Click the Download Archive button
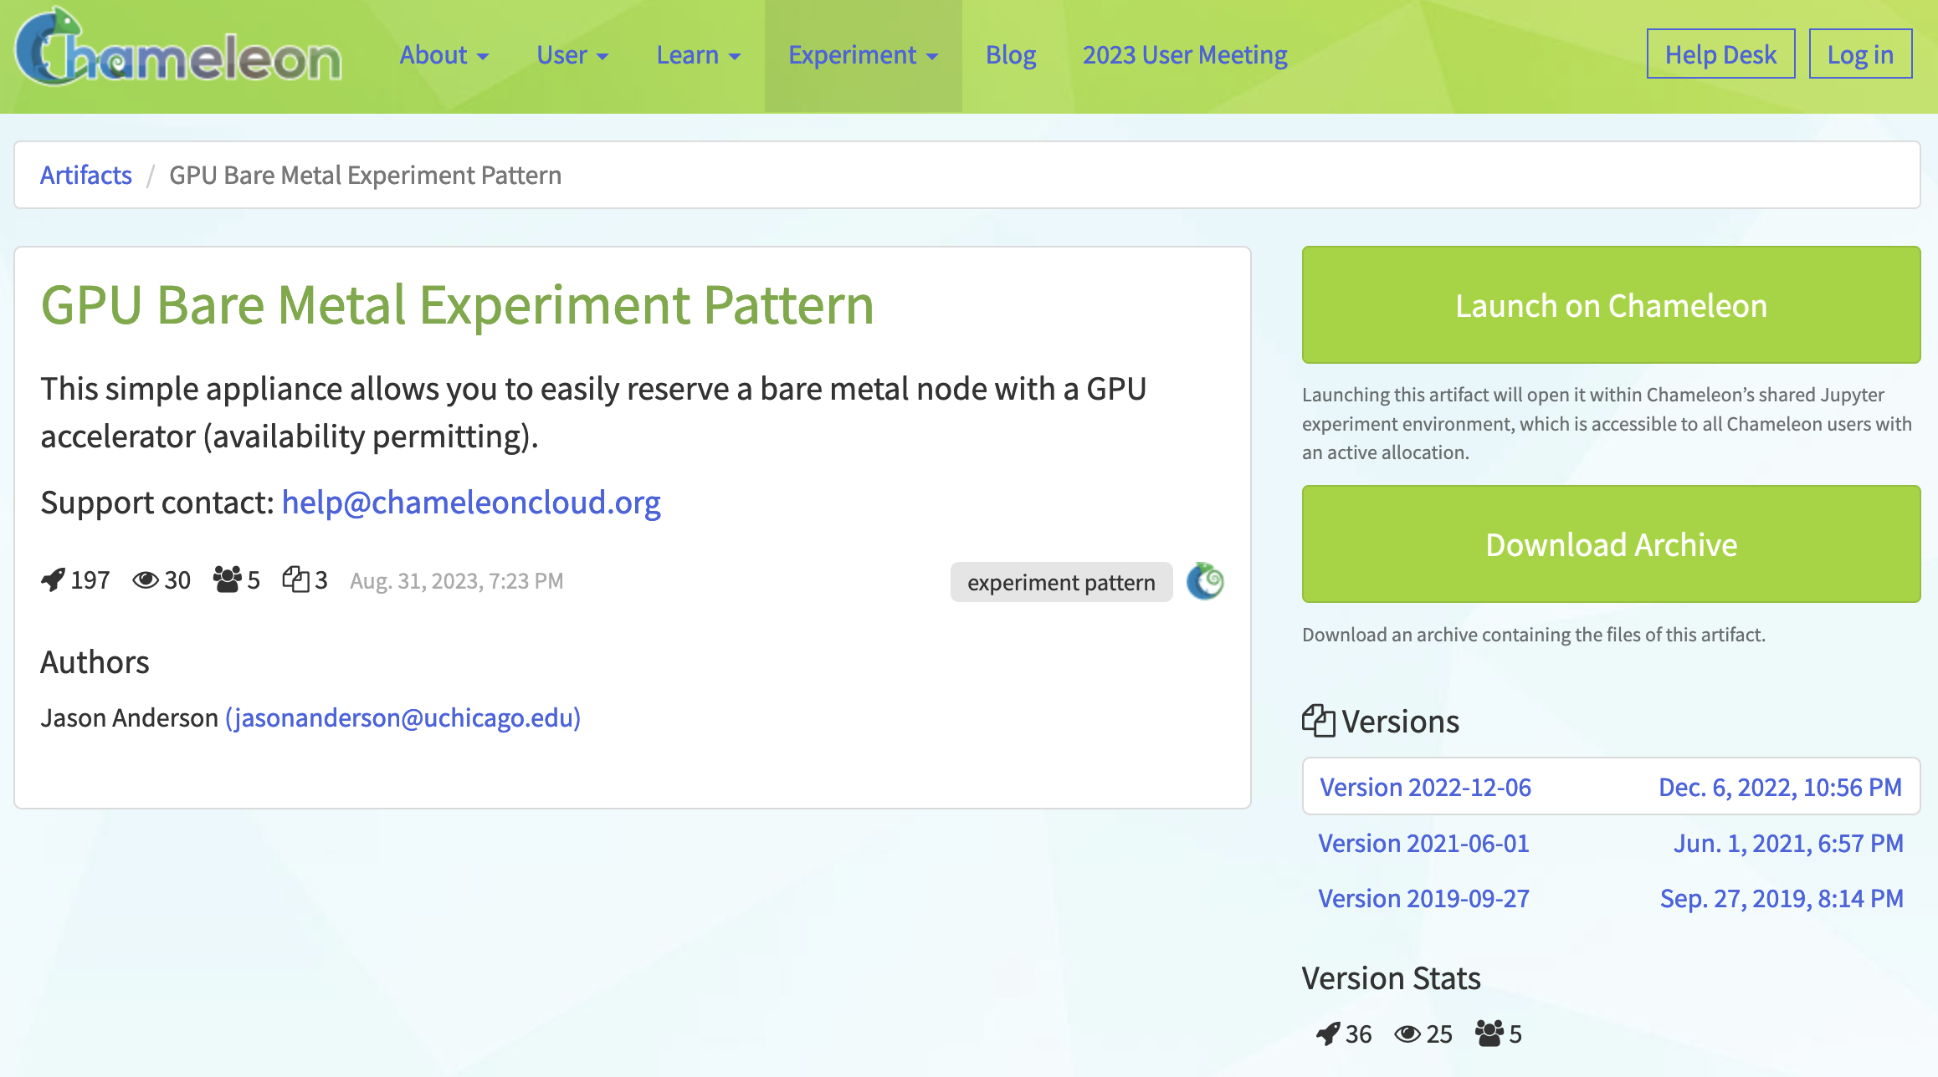 click(1611, 544)
